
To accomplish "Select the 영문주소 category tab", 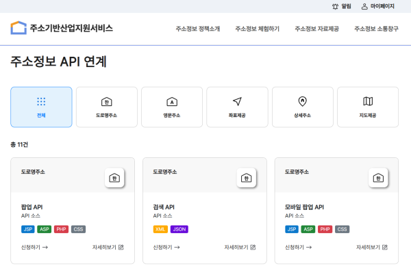I will 172,107.
